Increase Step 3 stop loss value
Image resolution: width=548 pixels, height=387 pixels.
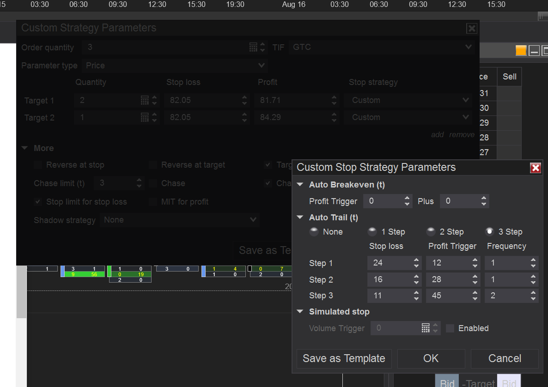pyautogui.click(x=416, y=293)
